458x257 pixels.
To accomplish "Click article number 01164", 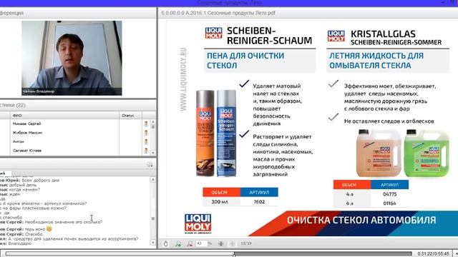I will pos(389,203).
